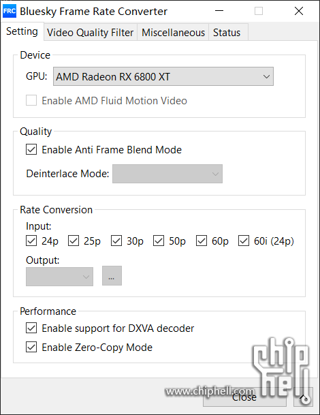Close the window with the X button
Image resolution: width=320 pixels, height=415 pixels.
(x=299, y=11)
